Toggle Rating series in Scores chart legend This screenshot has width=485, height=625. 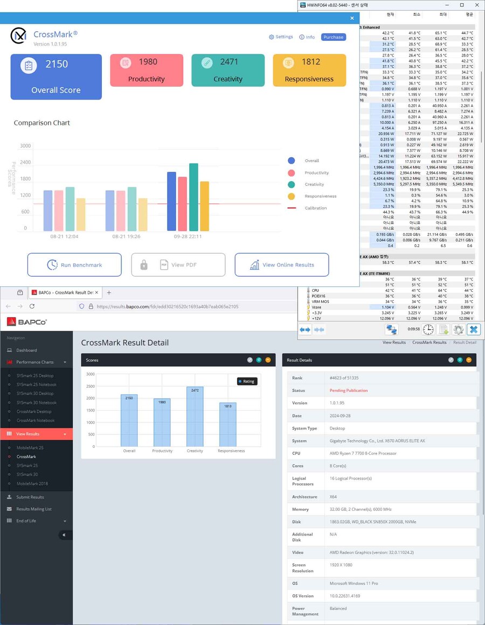[246, 381]
